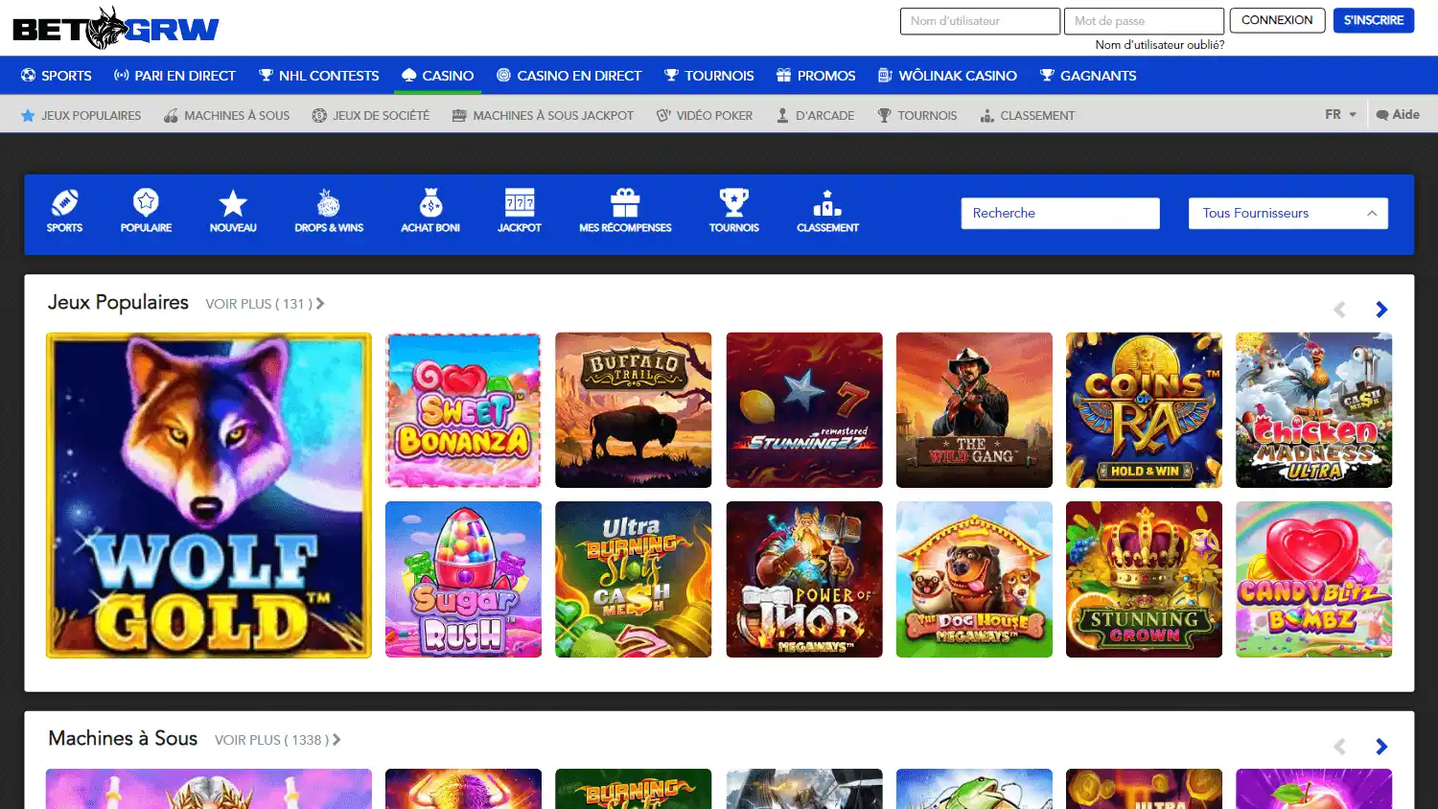Viewport: 1438px width, 809px height.
Task: Open Tournois in the gray sub-navigation
Action: (x=917, y=115)
